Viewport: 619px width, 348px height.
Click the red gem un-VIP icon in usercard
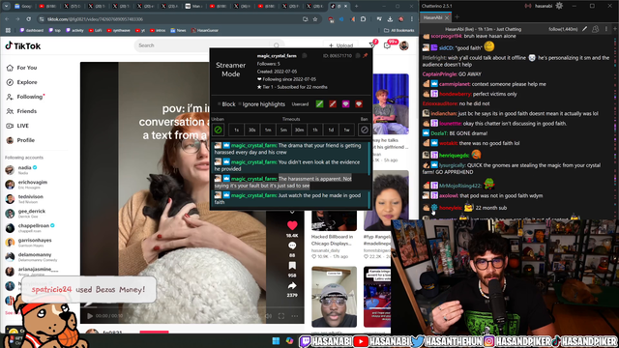point(359,104)
